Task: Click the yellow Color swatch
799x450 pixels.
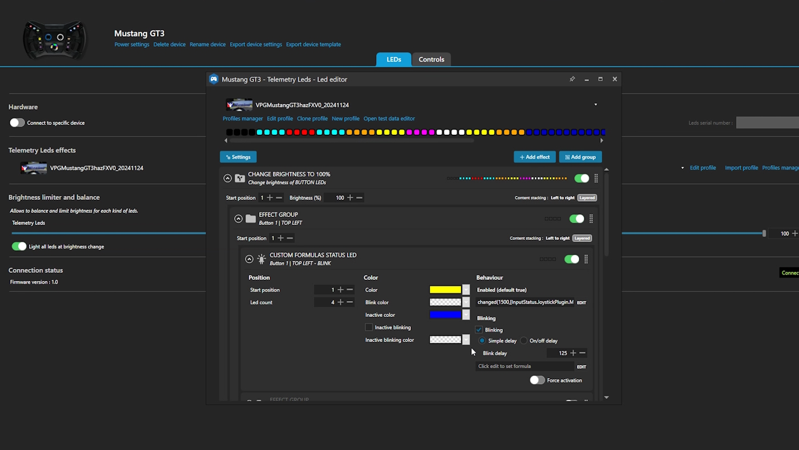Action: (x=445, y=290)
